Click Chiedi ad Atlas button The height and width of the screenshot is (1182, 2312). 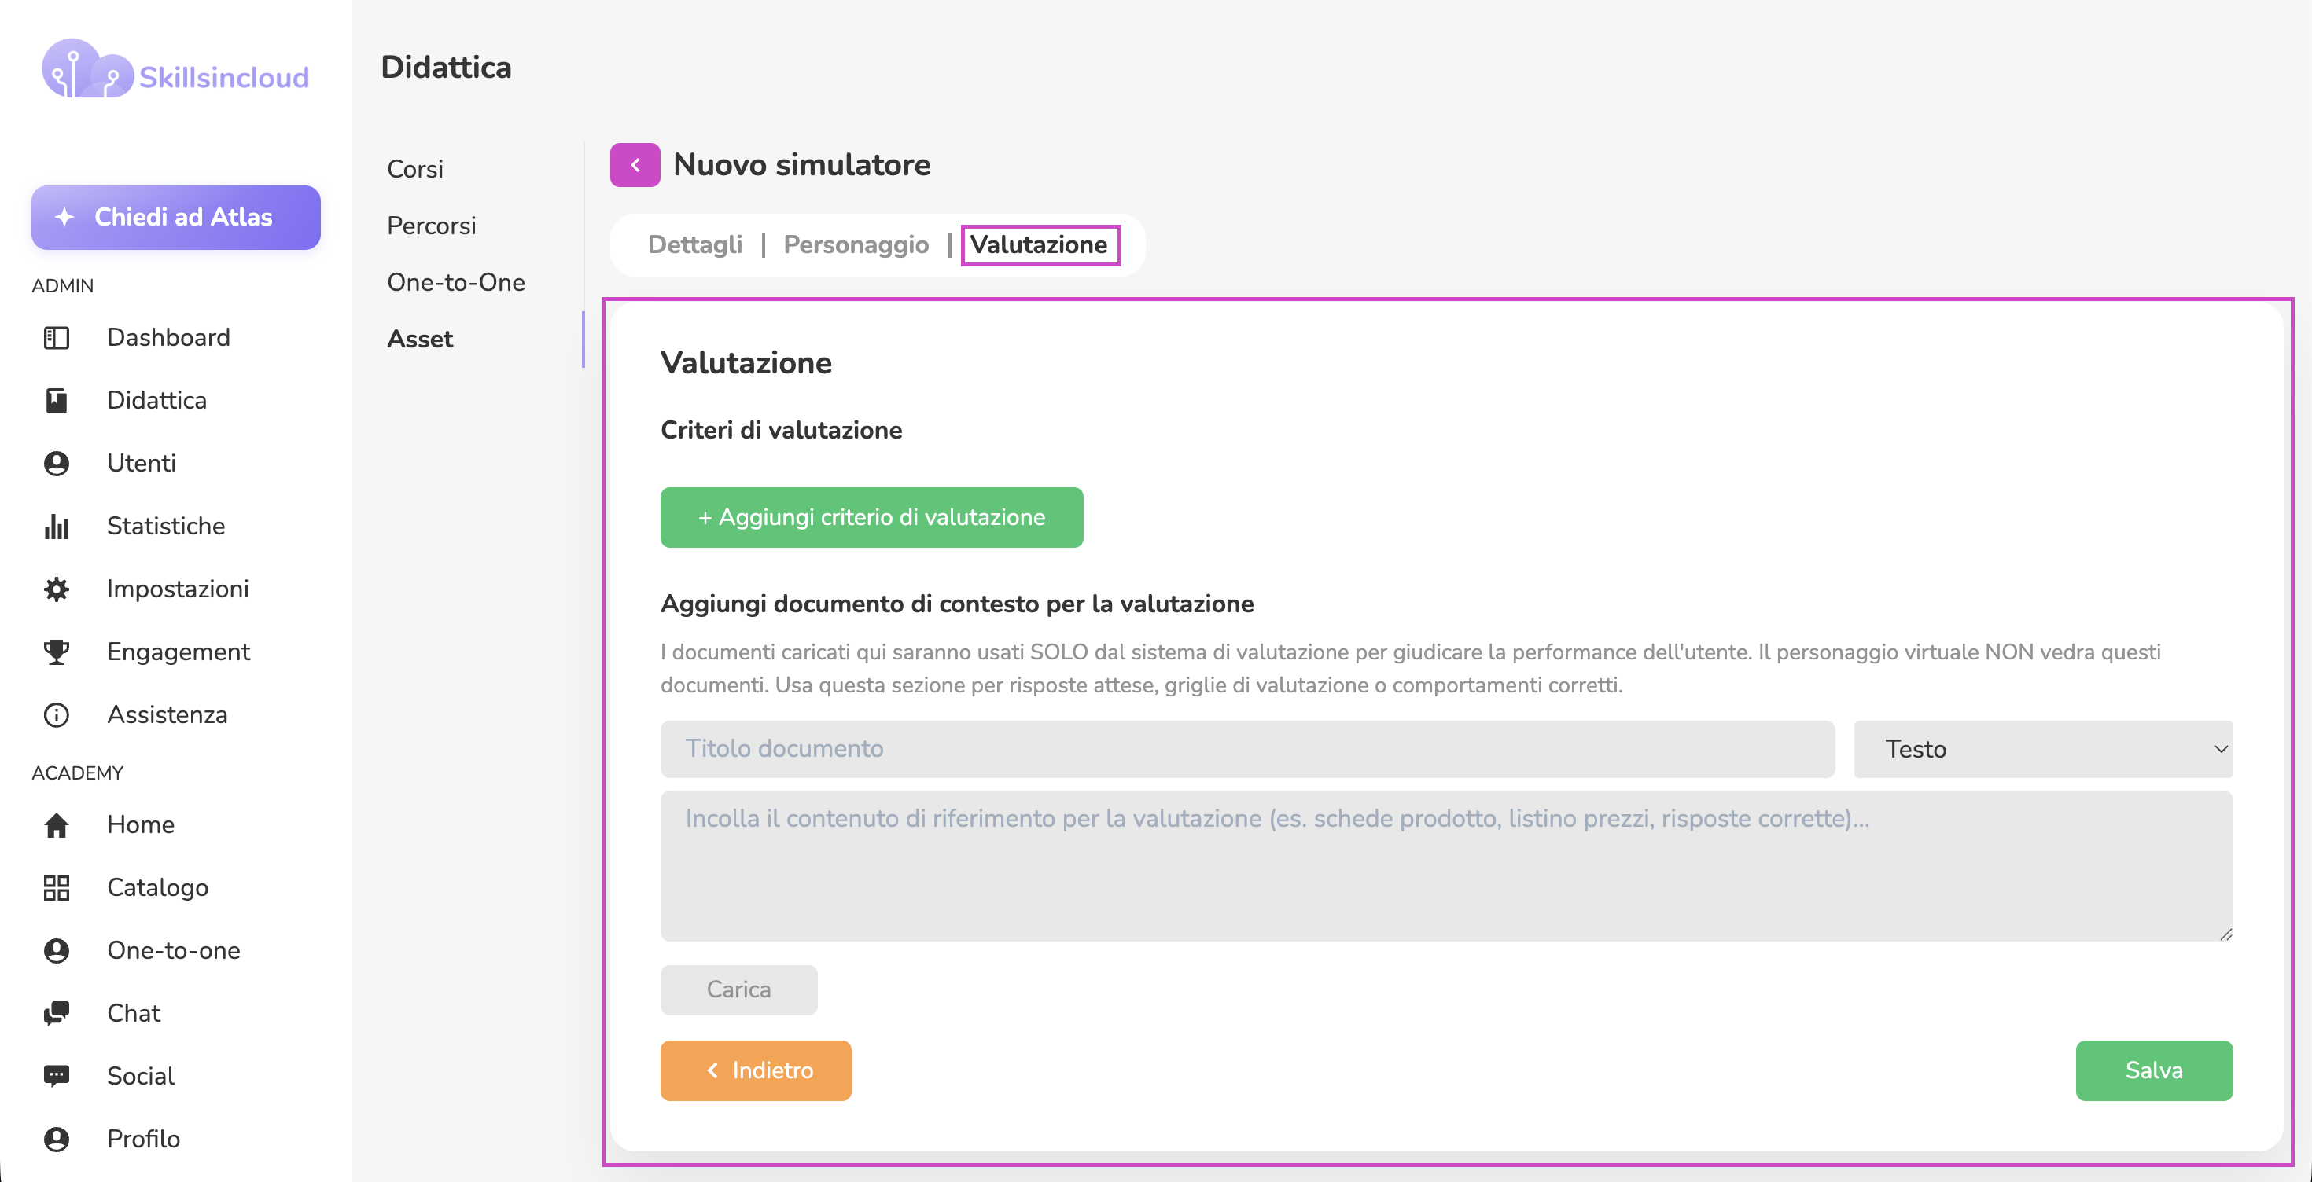click(175, 217)
